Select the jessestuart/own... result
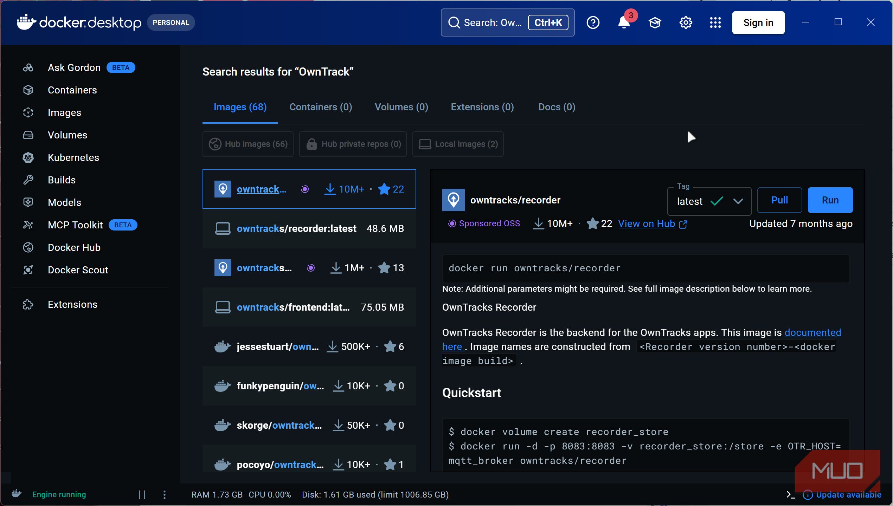 click(x=309, y=346)
